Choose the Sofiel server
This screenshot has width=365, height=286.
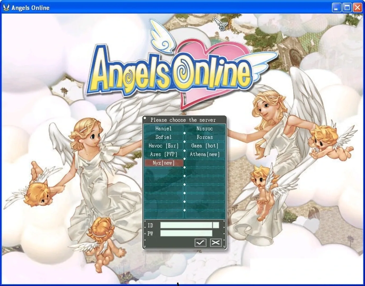tap(164, 137)
